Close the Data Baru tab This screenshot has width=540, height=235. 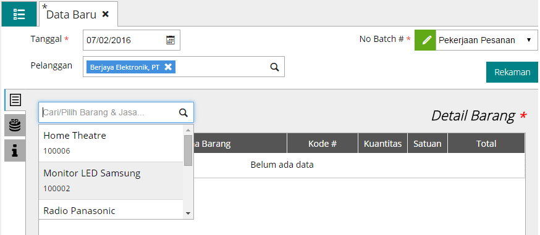click(x=106, y=14)
